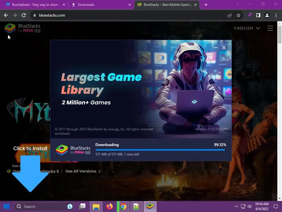Image resolution: width=282 pixels, height=212 pixels.
Task: Click the See All Versions chevron arrow
Action: [x=99, y=171]
